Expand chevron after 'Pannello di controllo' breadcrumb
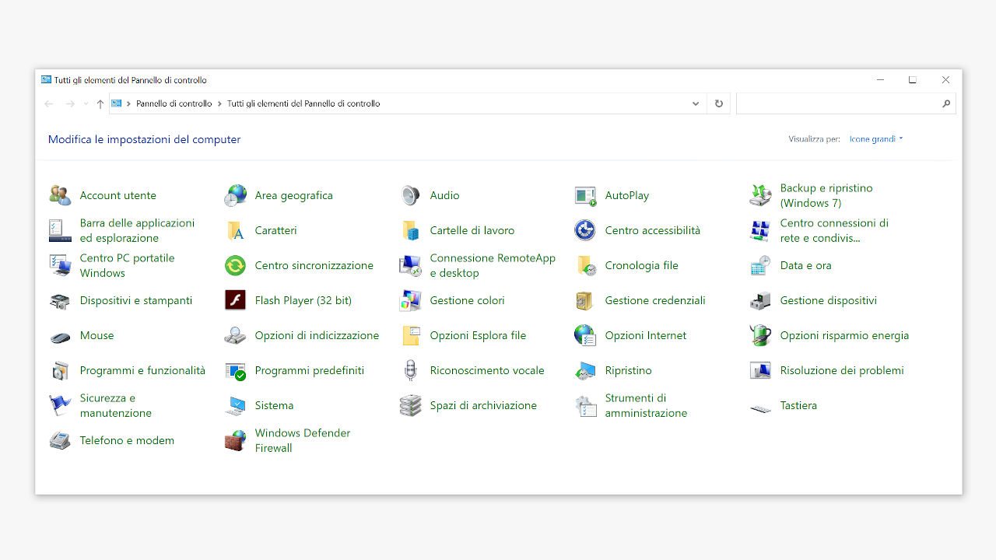This screenshot has width=996, height=560. [x=219, y=103]
